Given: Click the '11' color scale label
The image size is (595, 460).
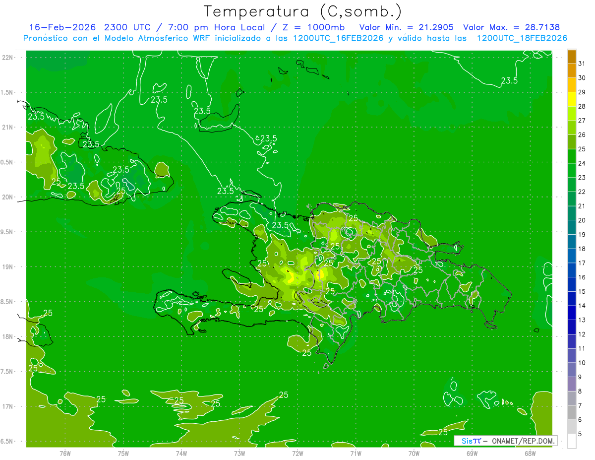Looking at the screenshot, I should (582, 348).
